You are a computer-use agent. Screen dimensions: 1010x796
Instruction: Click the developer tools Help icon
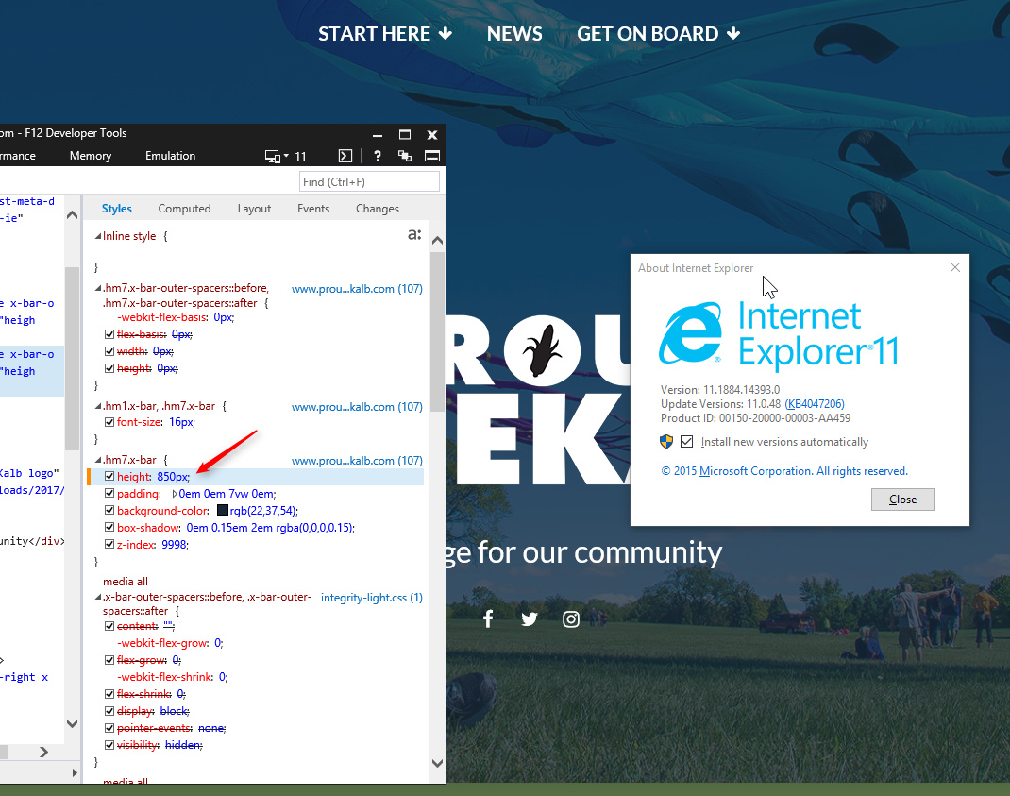377,156
